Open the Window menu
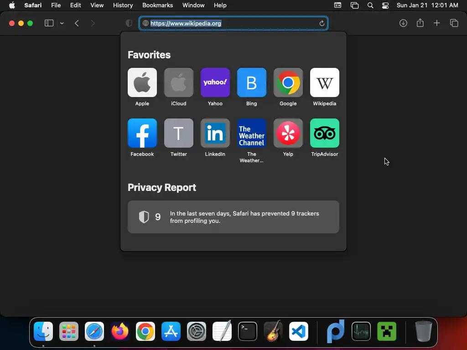This screenshot has width=467, height=350. [x=193, y=5]
